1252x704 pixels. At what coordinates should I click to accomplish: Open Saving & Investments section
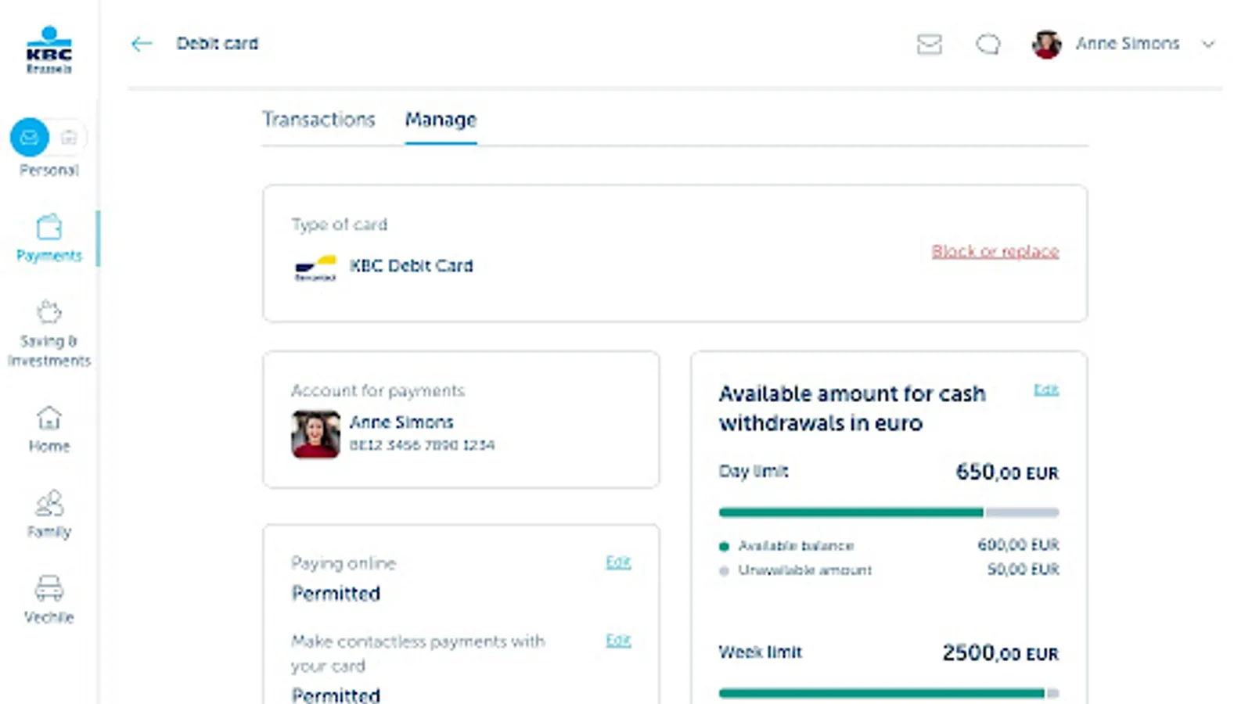pos(49,333)
